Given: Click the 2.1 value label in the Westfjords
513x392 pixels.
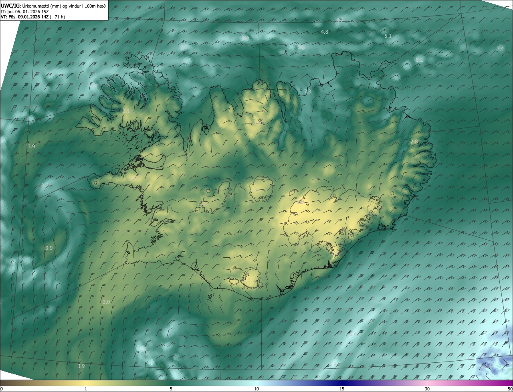Looking at the screenshot, I should coord(126,111).
